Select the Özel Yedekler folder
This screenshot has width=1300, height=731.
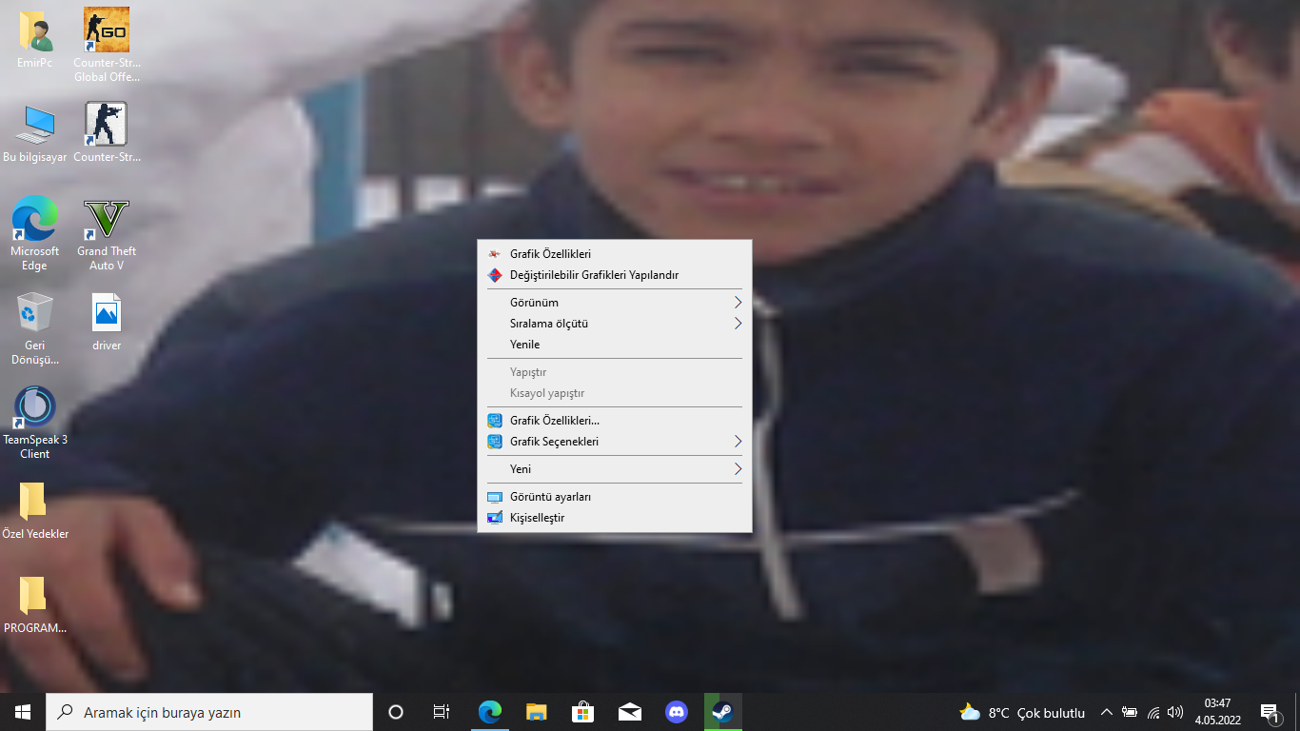[x=35, y=511]
